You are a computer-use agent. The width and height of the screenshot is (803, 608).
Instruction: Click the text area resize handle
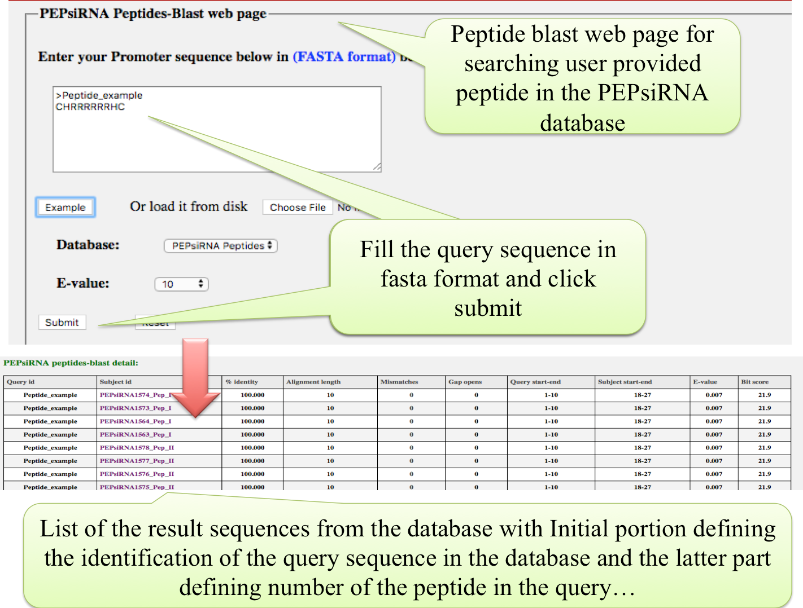377,167
